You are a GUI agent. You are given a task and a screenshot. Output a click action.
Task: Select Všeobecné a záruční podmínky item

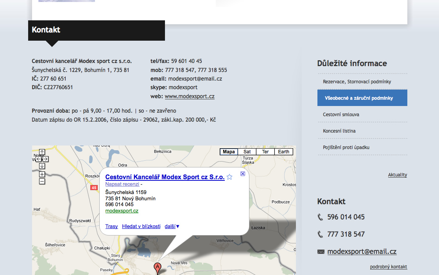(x=362, y=98)
